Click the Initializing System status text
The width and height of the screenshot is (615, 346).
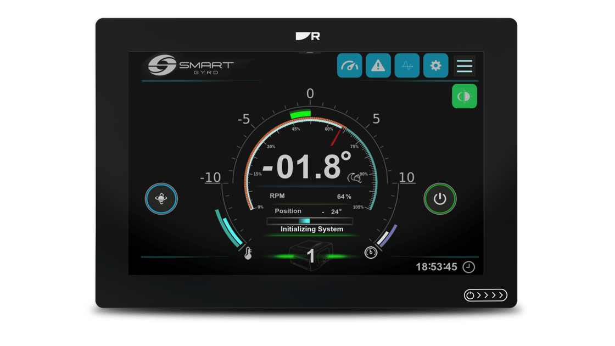311,229
